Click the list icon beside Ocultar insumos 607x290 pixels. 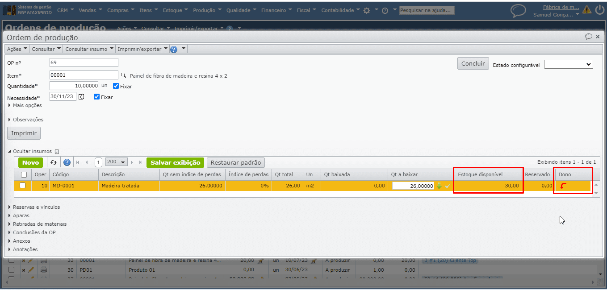pos(57,152)
